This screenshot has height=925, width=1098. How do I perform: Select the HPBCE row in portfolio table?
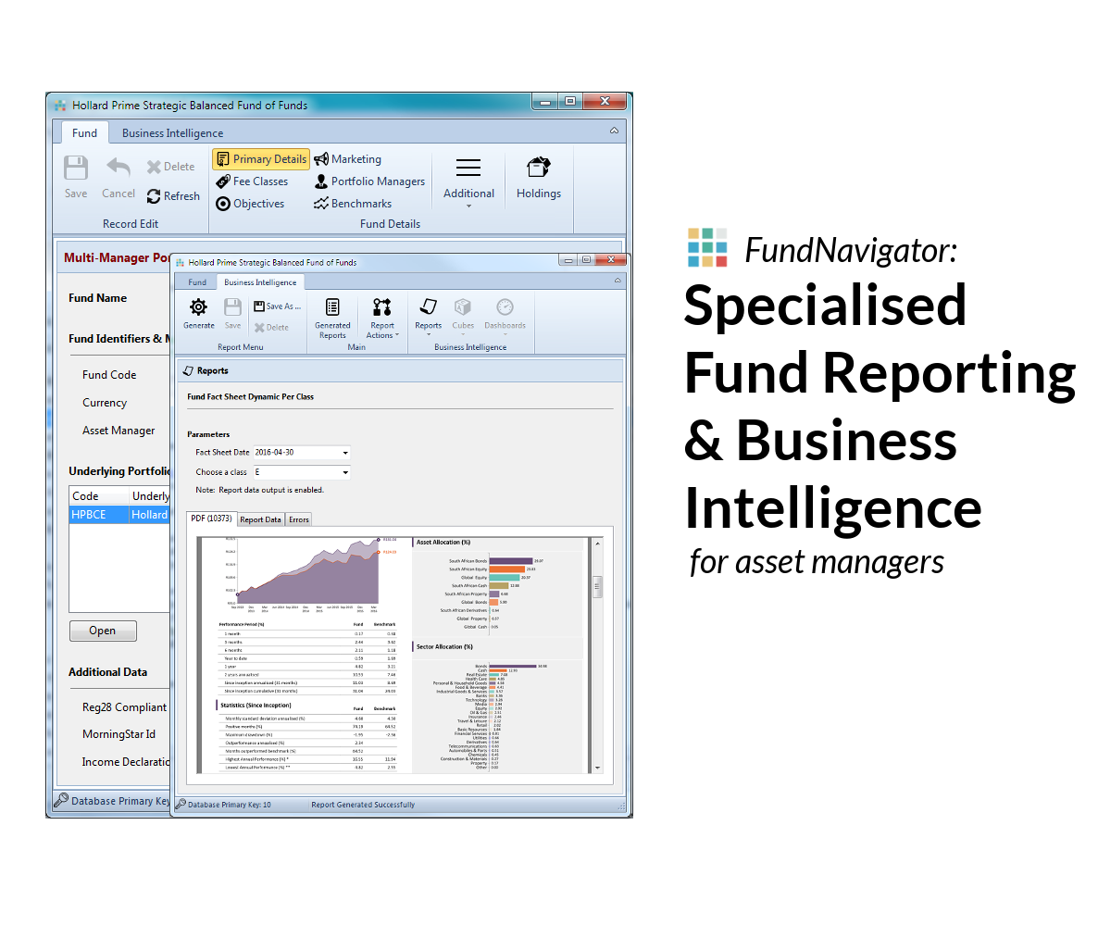[119, 515]
